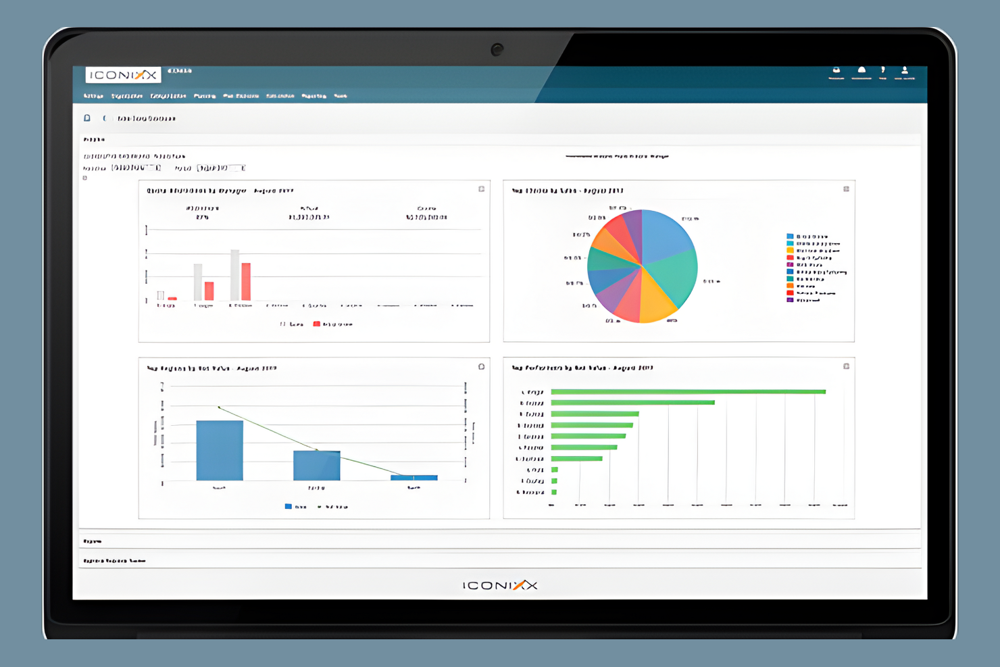Open settings on the regions chart panel
This screenshot has height=667, width=1000.
pyautogui.click(x=481, y=366)
